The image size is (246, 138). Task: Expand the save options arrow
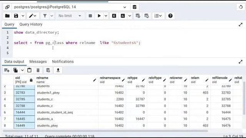tap(23, 16)
